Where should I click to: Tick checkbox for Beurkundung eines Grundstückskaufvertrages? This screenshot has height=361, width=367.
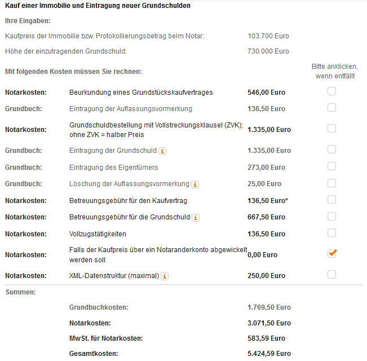[332, 91]
